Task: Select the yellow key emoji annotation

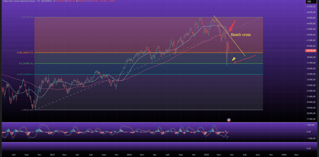Action: pos(233,59)
